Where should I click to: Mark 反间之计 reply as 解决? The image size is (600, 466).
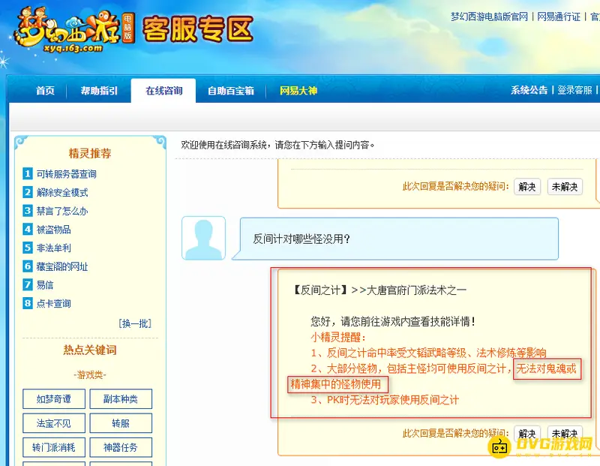(x=527, y=434)
